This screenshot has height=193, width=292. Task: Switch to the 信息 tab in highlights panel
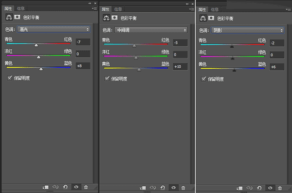click(20, 9)
